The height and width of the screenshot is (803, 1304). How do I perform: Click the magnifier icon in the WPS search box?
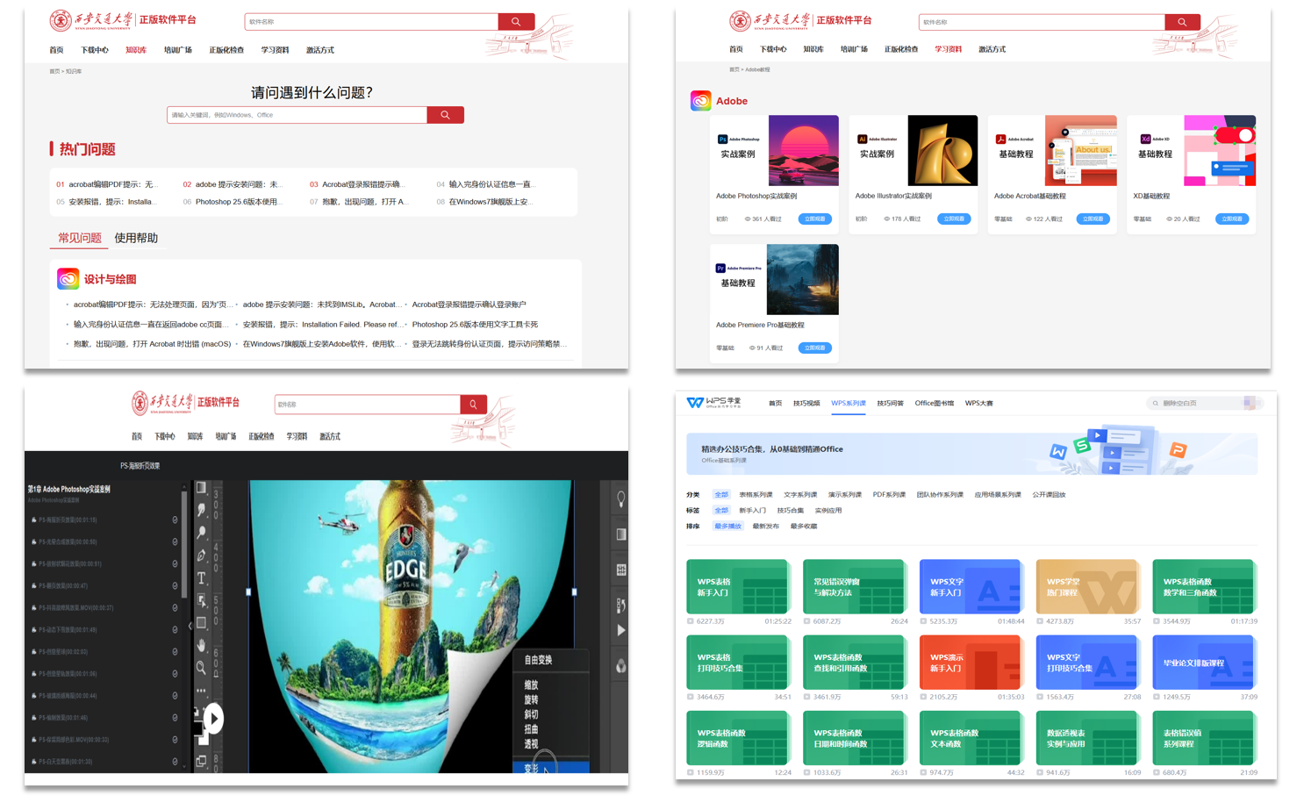tap(1156, 404)
